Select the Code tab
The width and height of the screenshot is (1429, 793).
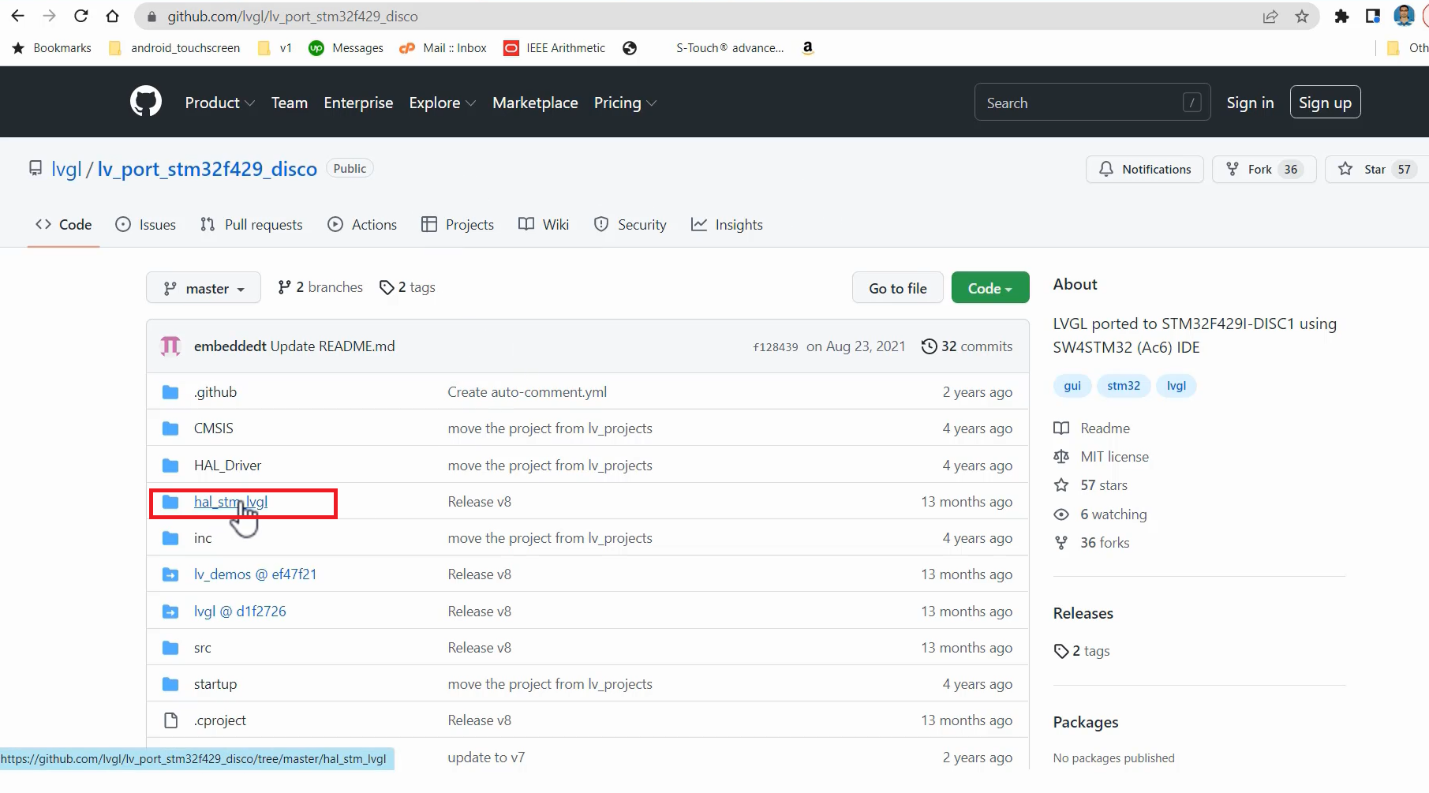63,225
